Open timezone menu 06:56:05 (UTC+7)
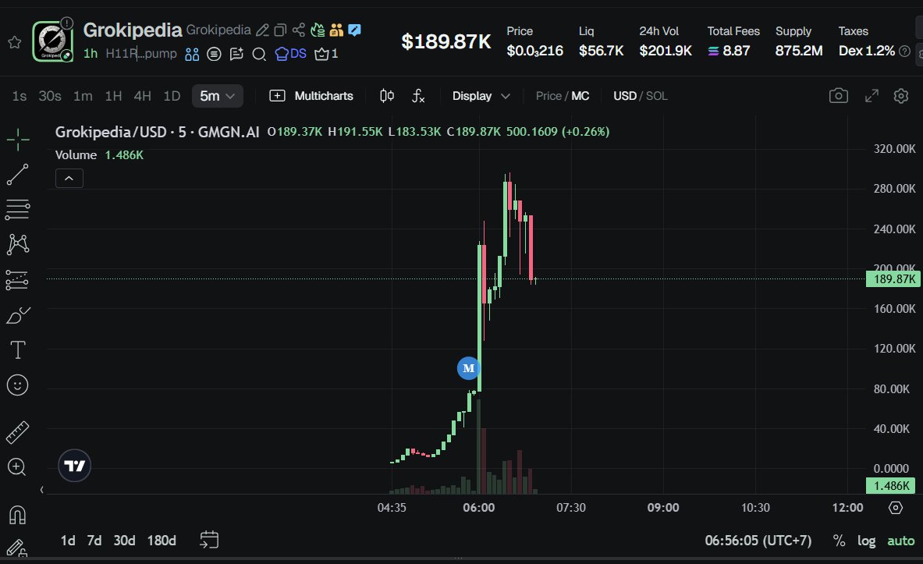 coord(758,541)
